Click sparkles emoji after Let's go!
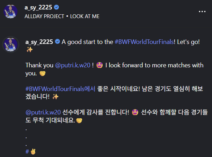This screenshot has height=157, width=212. click(x=29, y=50)
